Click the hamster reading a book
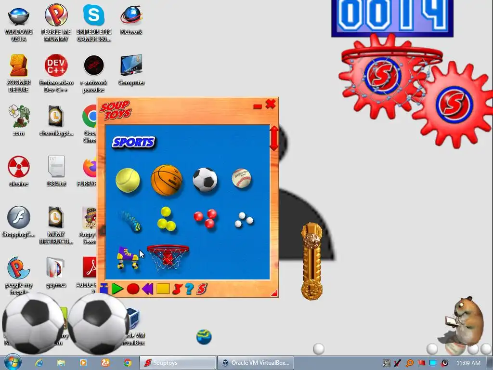Image resolution: width=493 pixels, height=370 pixels. pos(465,321)
